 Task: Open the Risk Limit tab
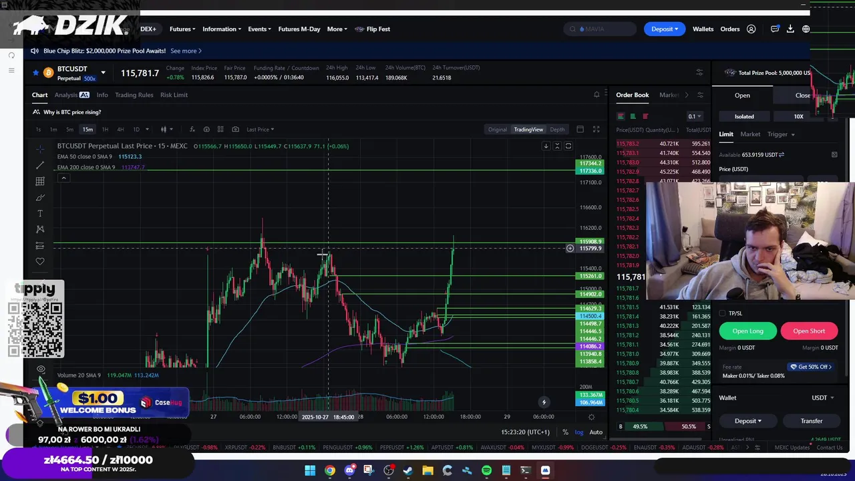(174, 95)
